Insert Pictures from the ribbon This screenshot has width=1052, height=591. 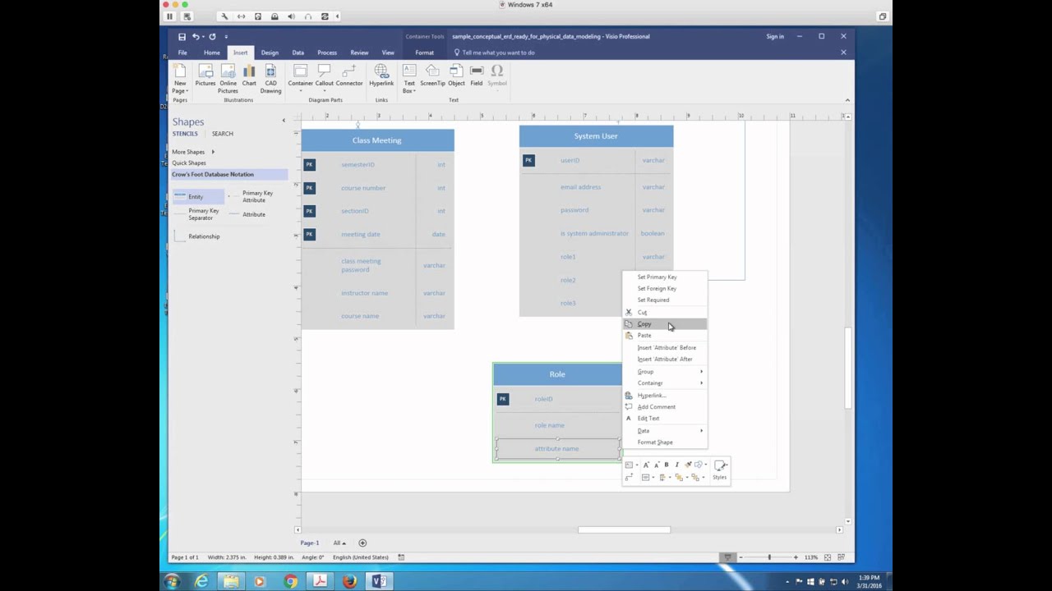(205, 76)
